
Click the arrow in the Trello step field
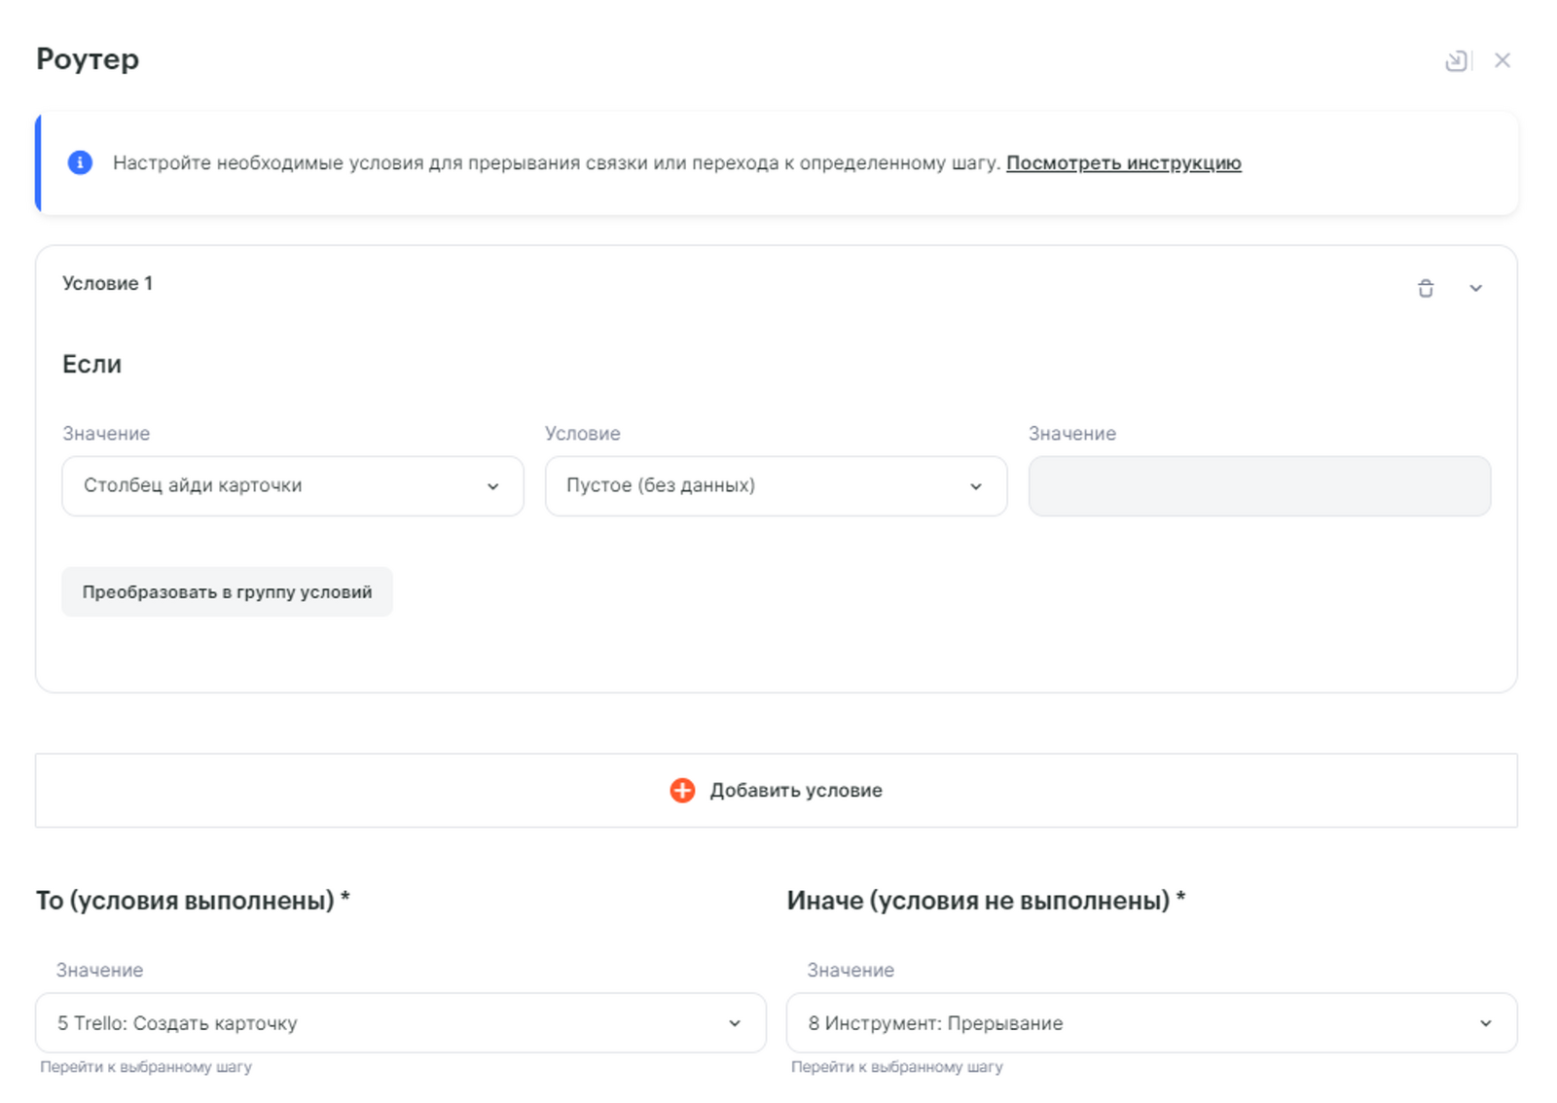(x=735, y=1023)
